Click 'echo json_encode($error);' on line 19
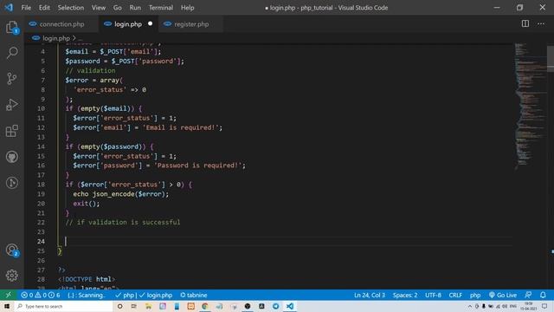554x312 pixels. (x=121, y=194)
